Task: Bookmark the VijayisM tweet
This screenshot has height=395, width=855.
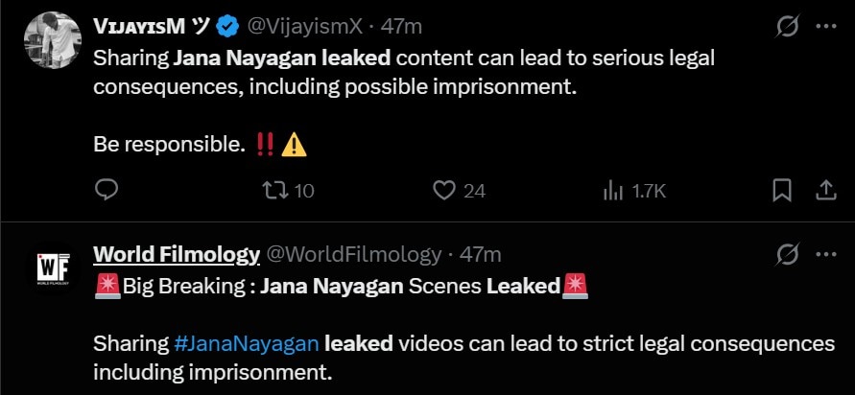Action: click(x=782, y=191)
